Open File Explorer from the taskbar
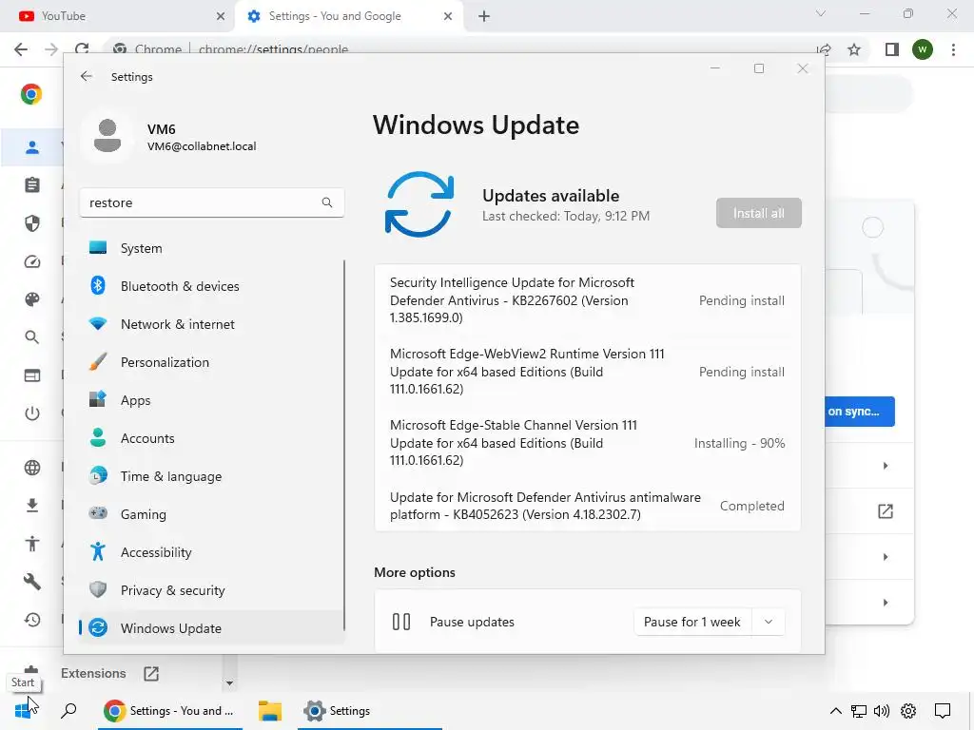Viewport: 974px width, 730px height. [270, 711]
